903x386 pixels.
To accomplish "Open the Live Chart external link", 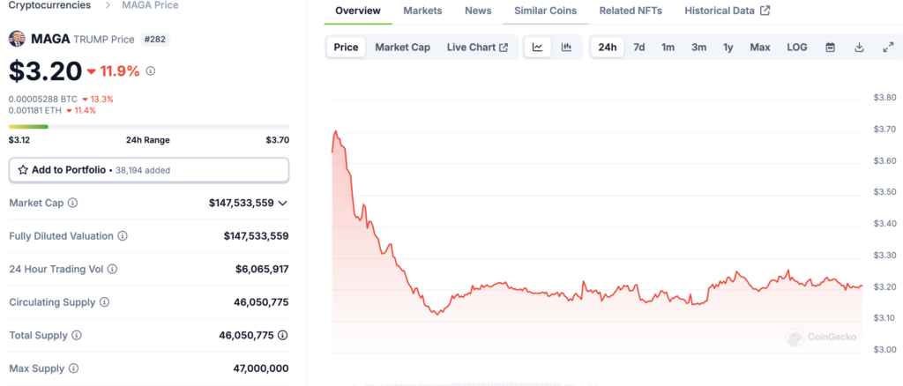I will click(x=477, y=48).
